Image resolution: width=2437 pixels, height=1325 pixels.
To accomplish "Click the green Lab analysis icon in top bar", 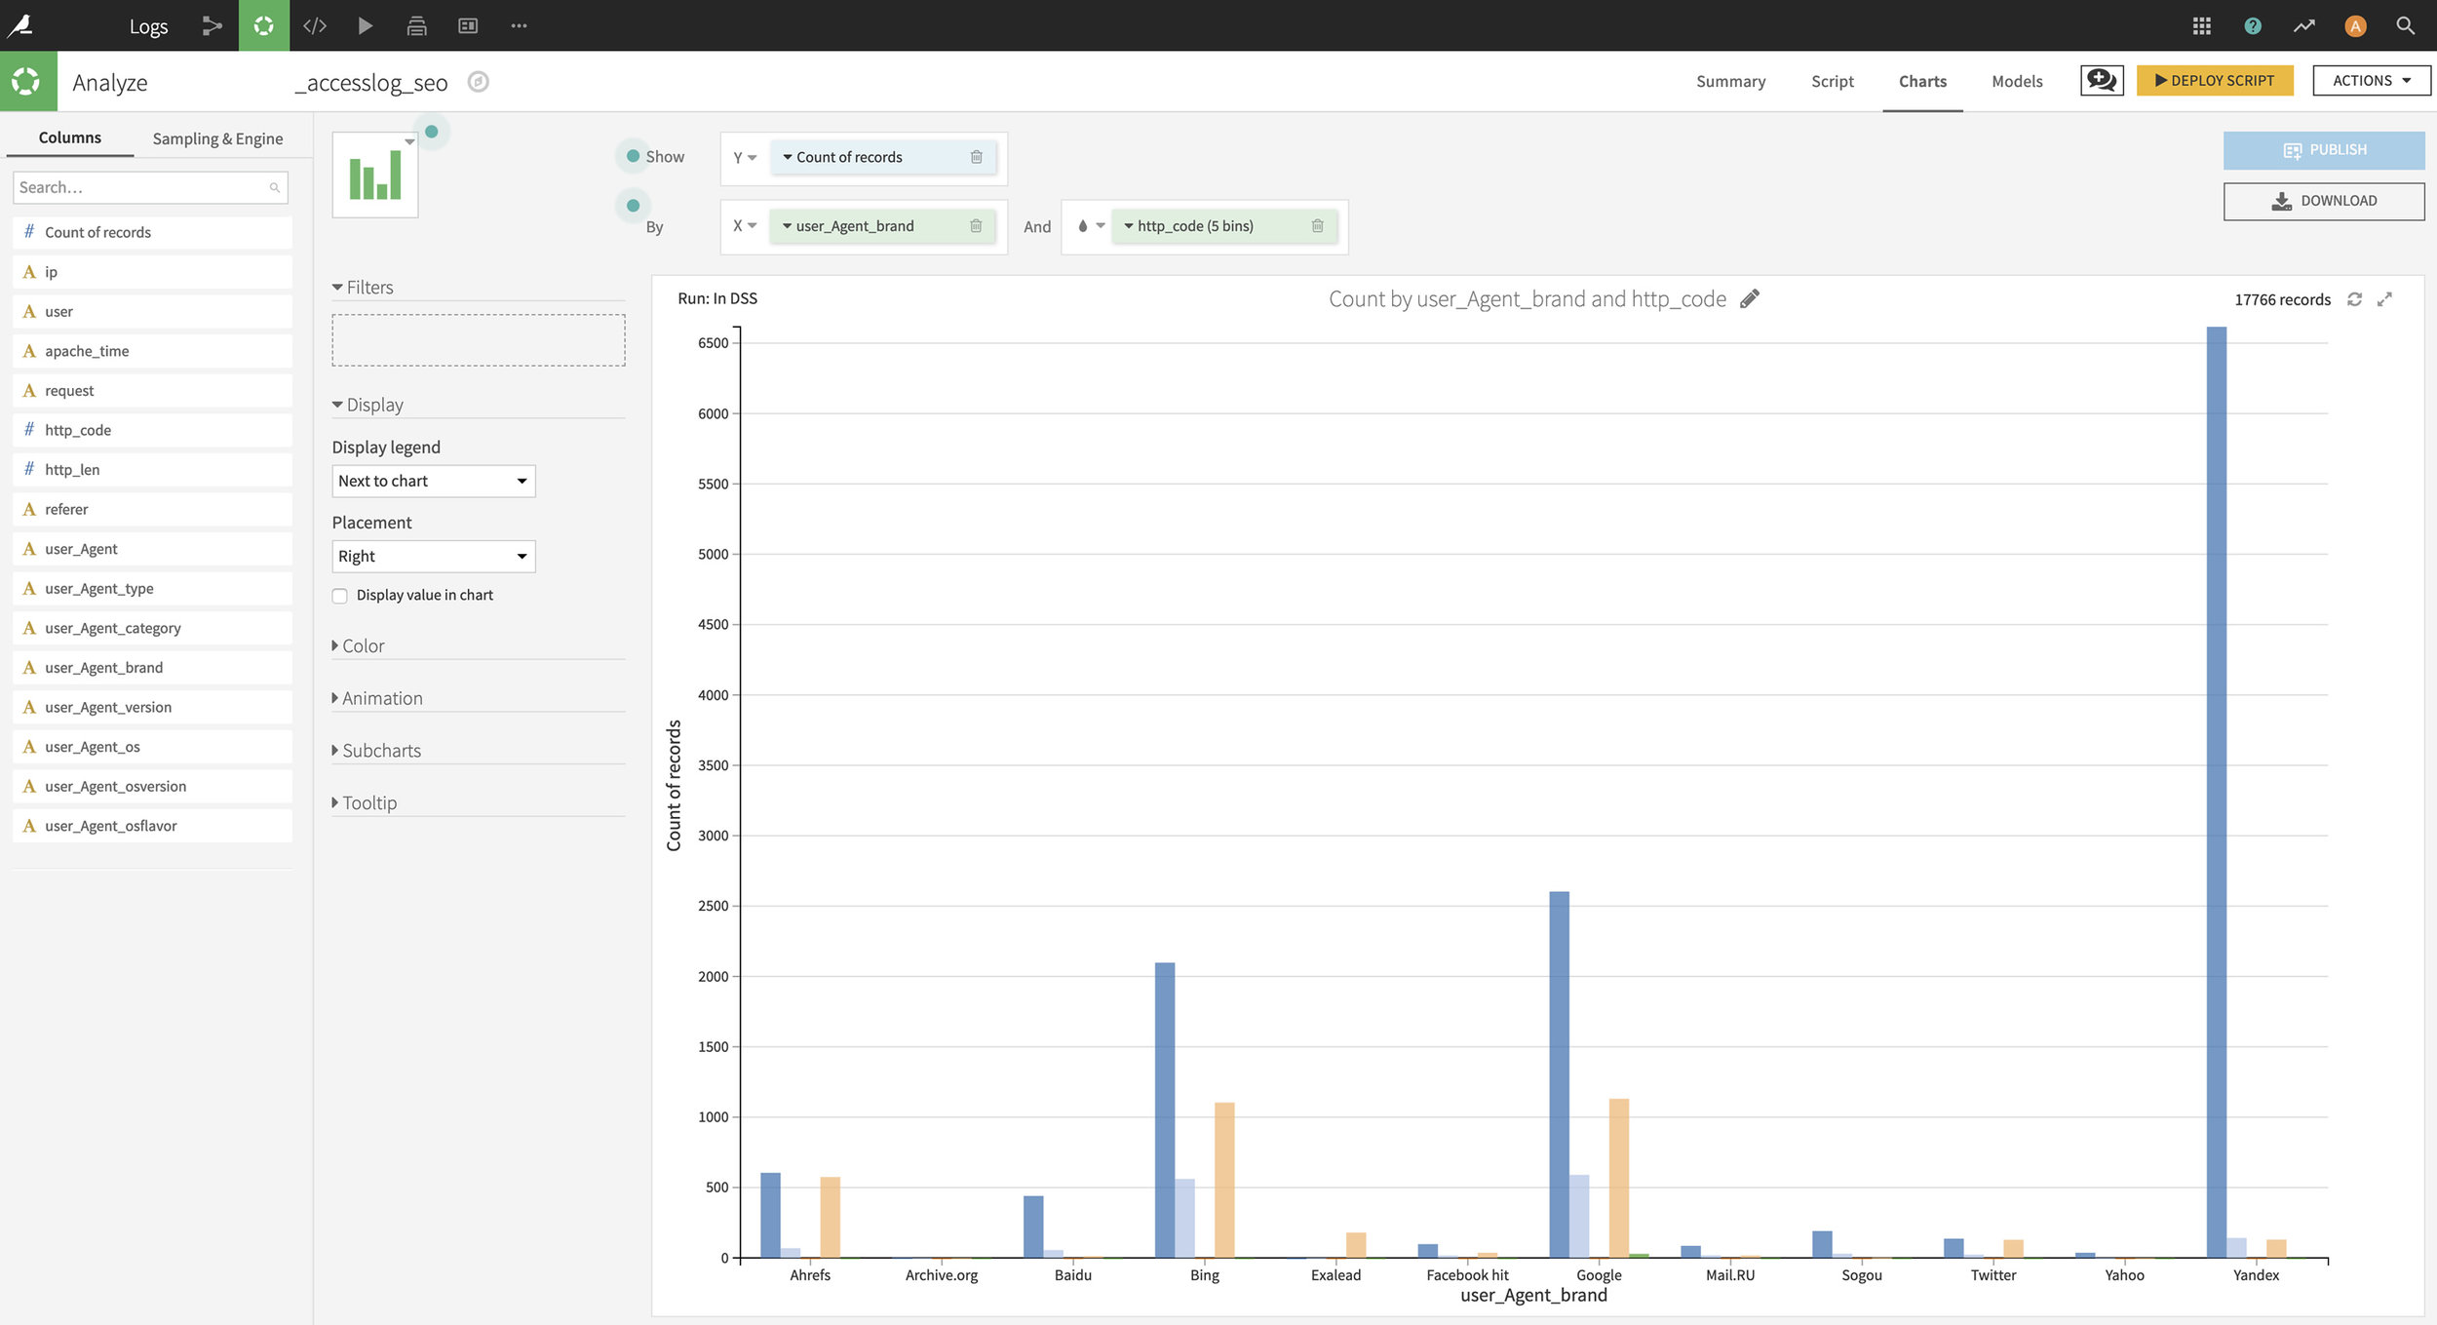I will pyautogui.click(x=263, y=25).
